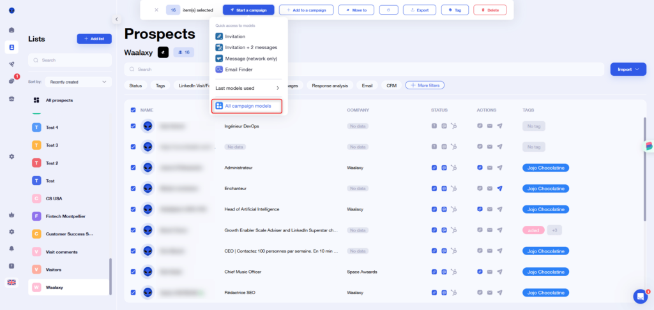Uncheck the Growth Enabler row checkbox

133,230
